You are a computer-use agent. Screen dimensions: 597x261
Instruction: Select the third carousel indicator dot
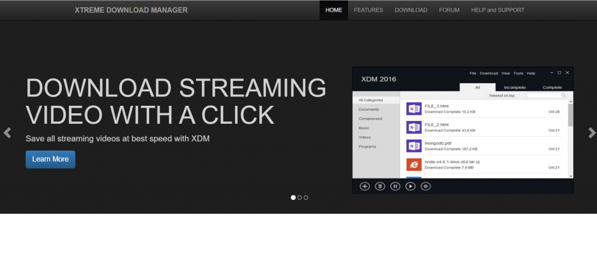click(305, 198)
